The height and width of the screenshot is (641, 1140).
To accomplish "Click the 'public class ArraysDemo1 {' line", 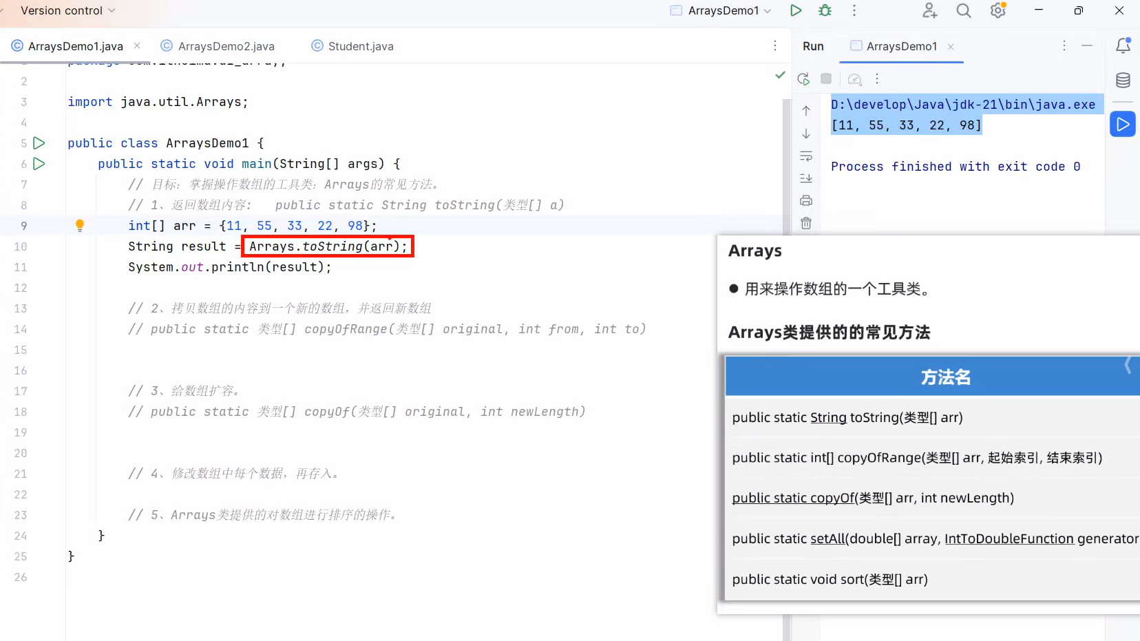I will point(165,143).
